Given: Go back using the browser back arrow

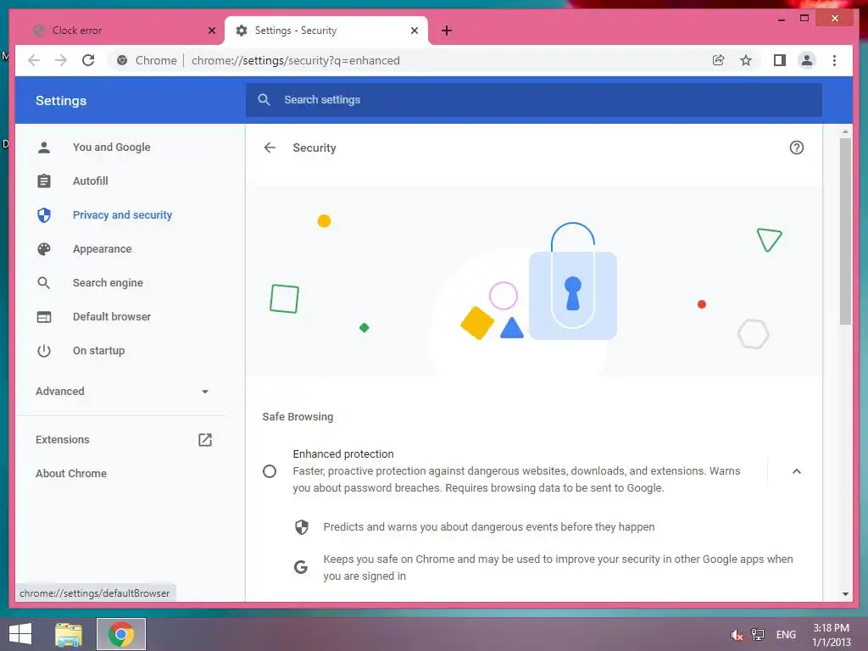Looking at the screenshot, I should pos(34,60).
